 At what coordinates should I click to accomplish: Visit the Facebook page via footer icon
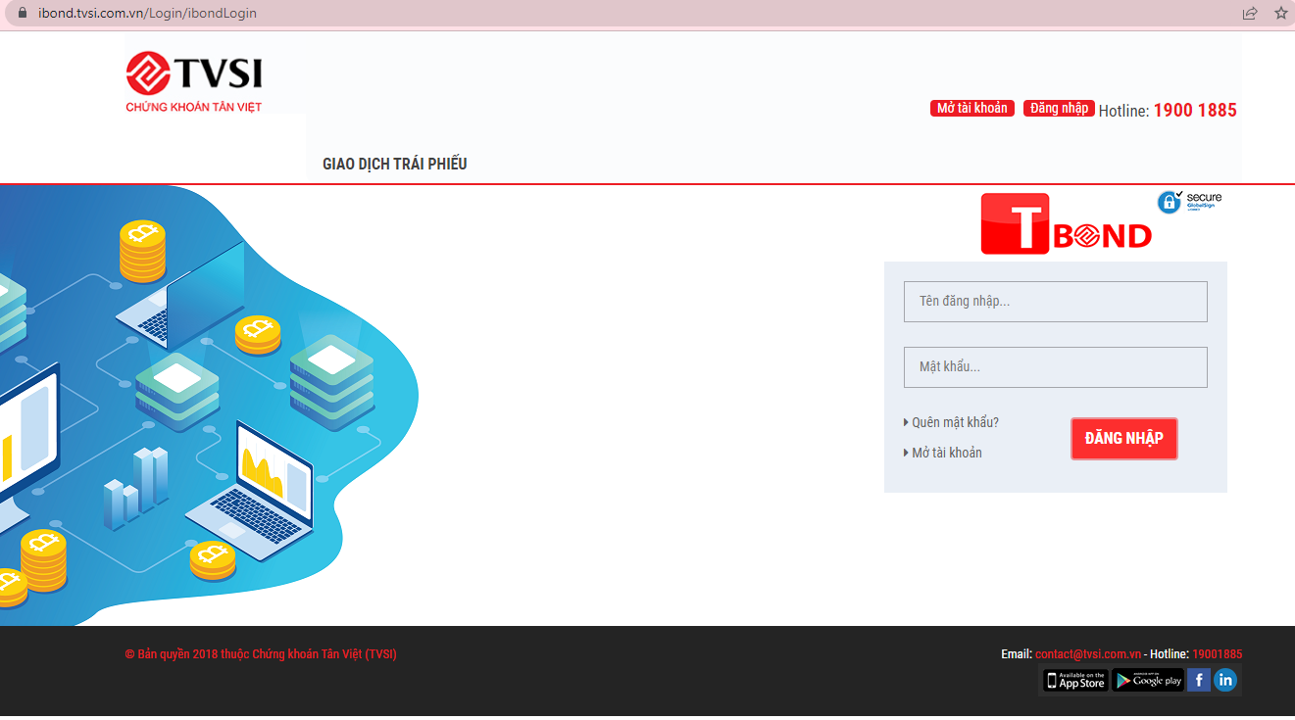(1198, 680)
